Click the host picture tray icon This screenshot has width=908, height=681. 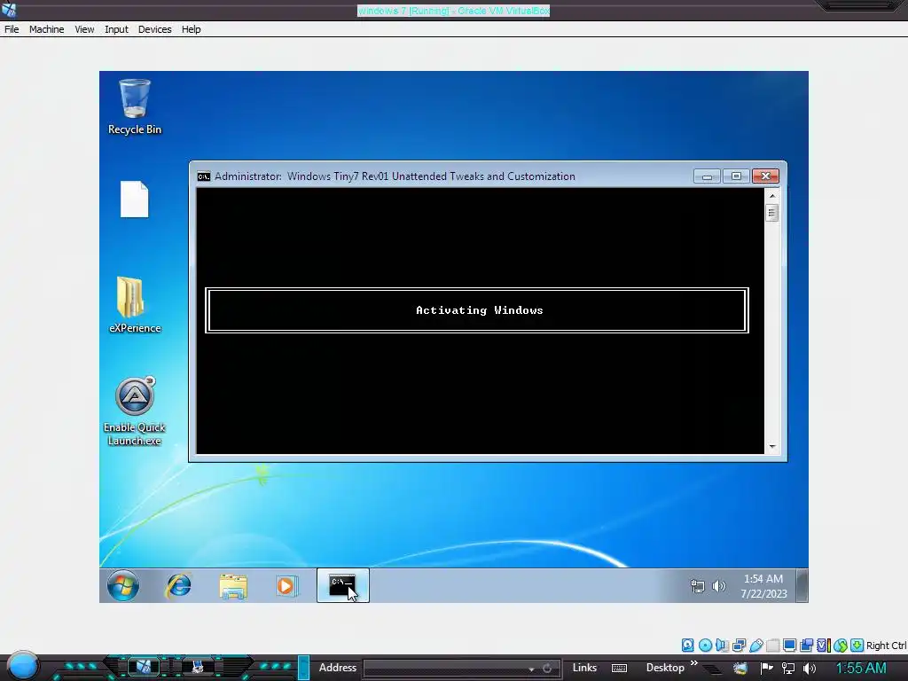(x=740, y=669)
